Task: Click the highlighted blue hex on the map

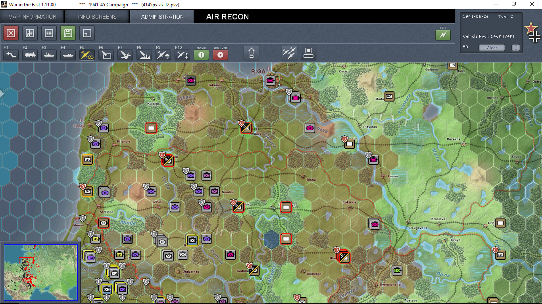Action: pyautogui.click(x=271, y=239)
